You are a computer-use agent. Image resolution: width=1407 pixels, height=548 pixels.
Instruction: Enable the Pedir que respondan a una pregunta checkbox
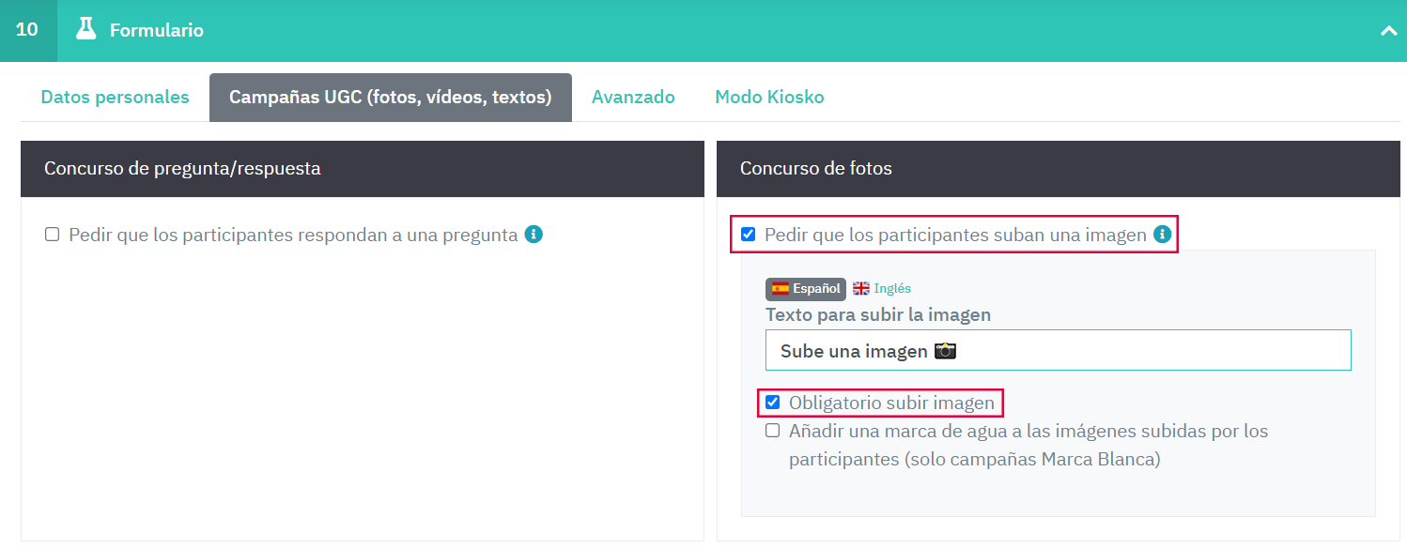coord(53,234)
